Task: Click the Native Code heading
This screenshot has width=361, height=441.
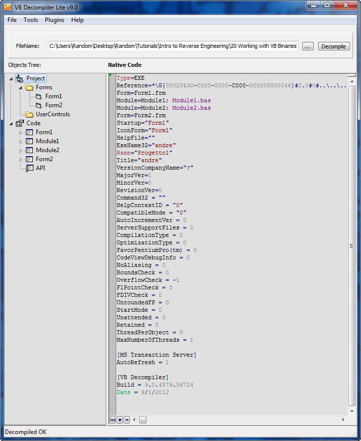Action: point(125,65)
